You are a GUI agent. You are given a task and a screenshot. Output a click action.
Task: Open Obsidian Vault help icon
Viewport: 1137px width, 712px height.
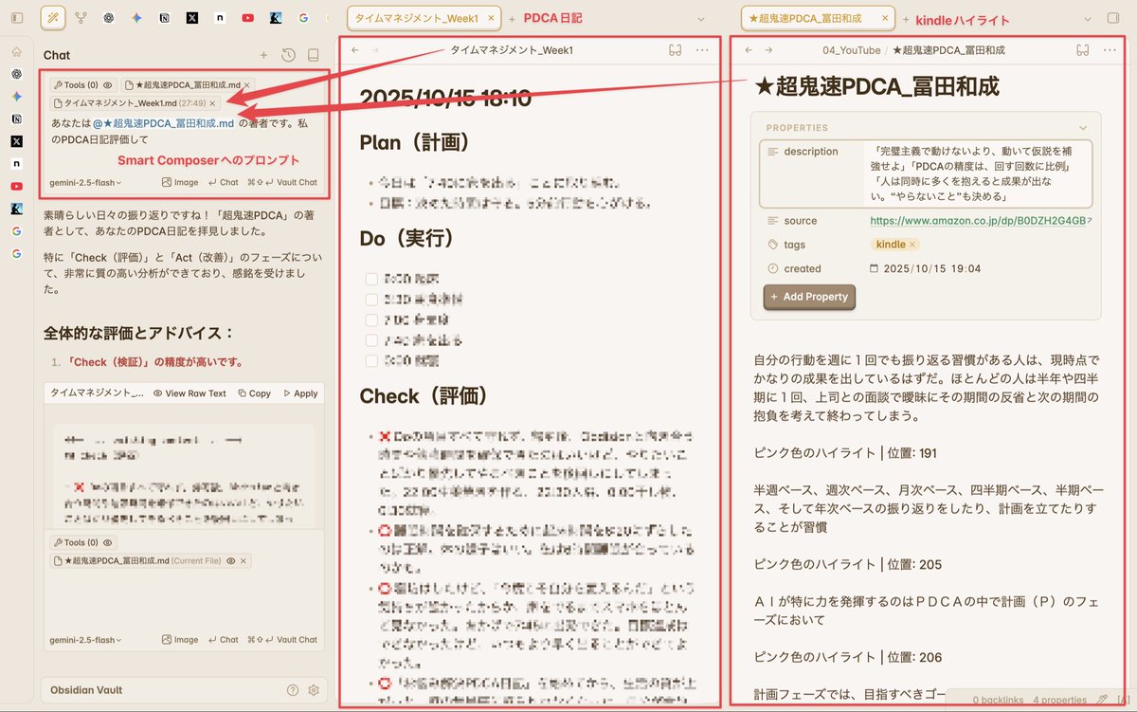293,690
